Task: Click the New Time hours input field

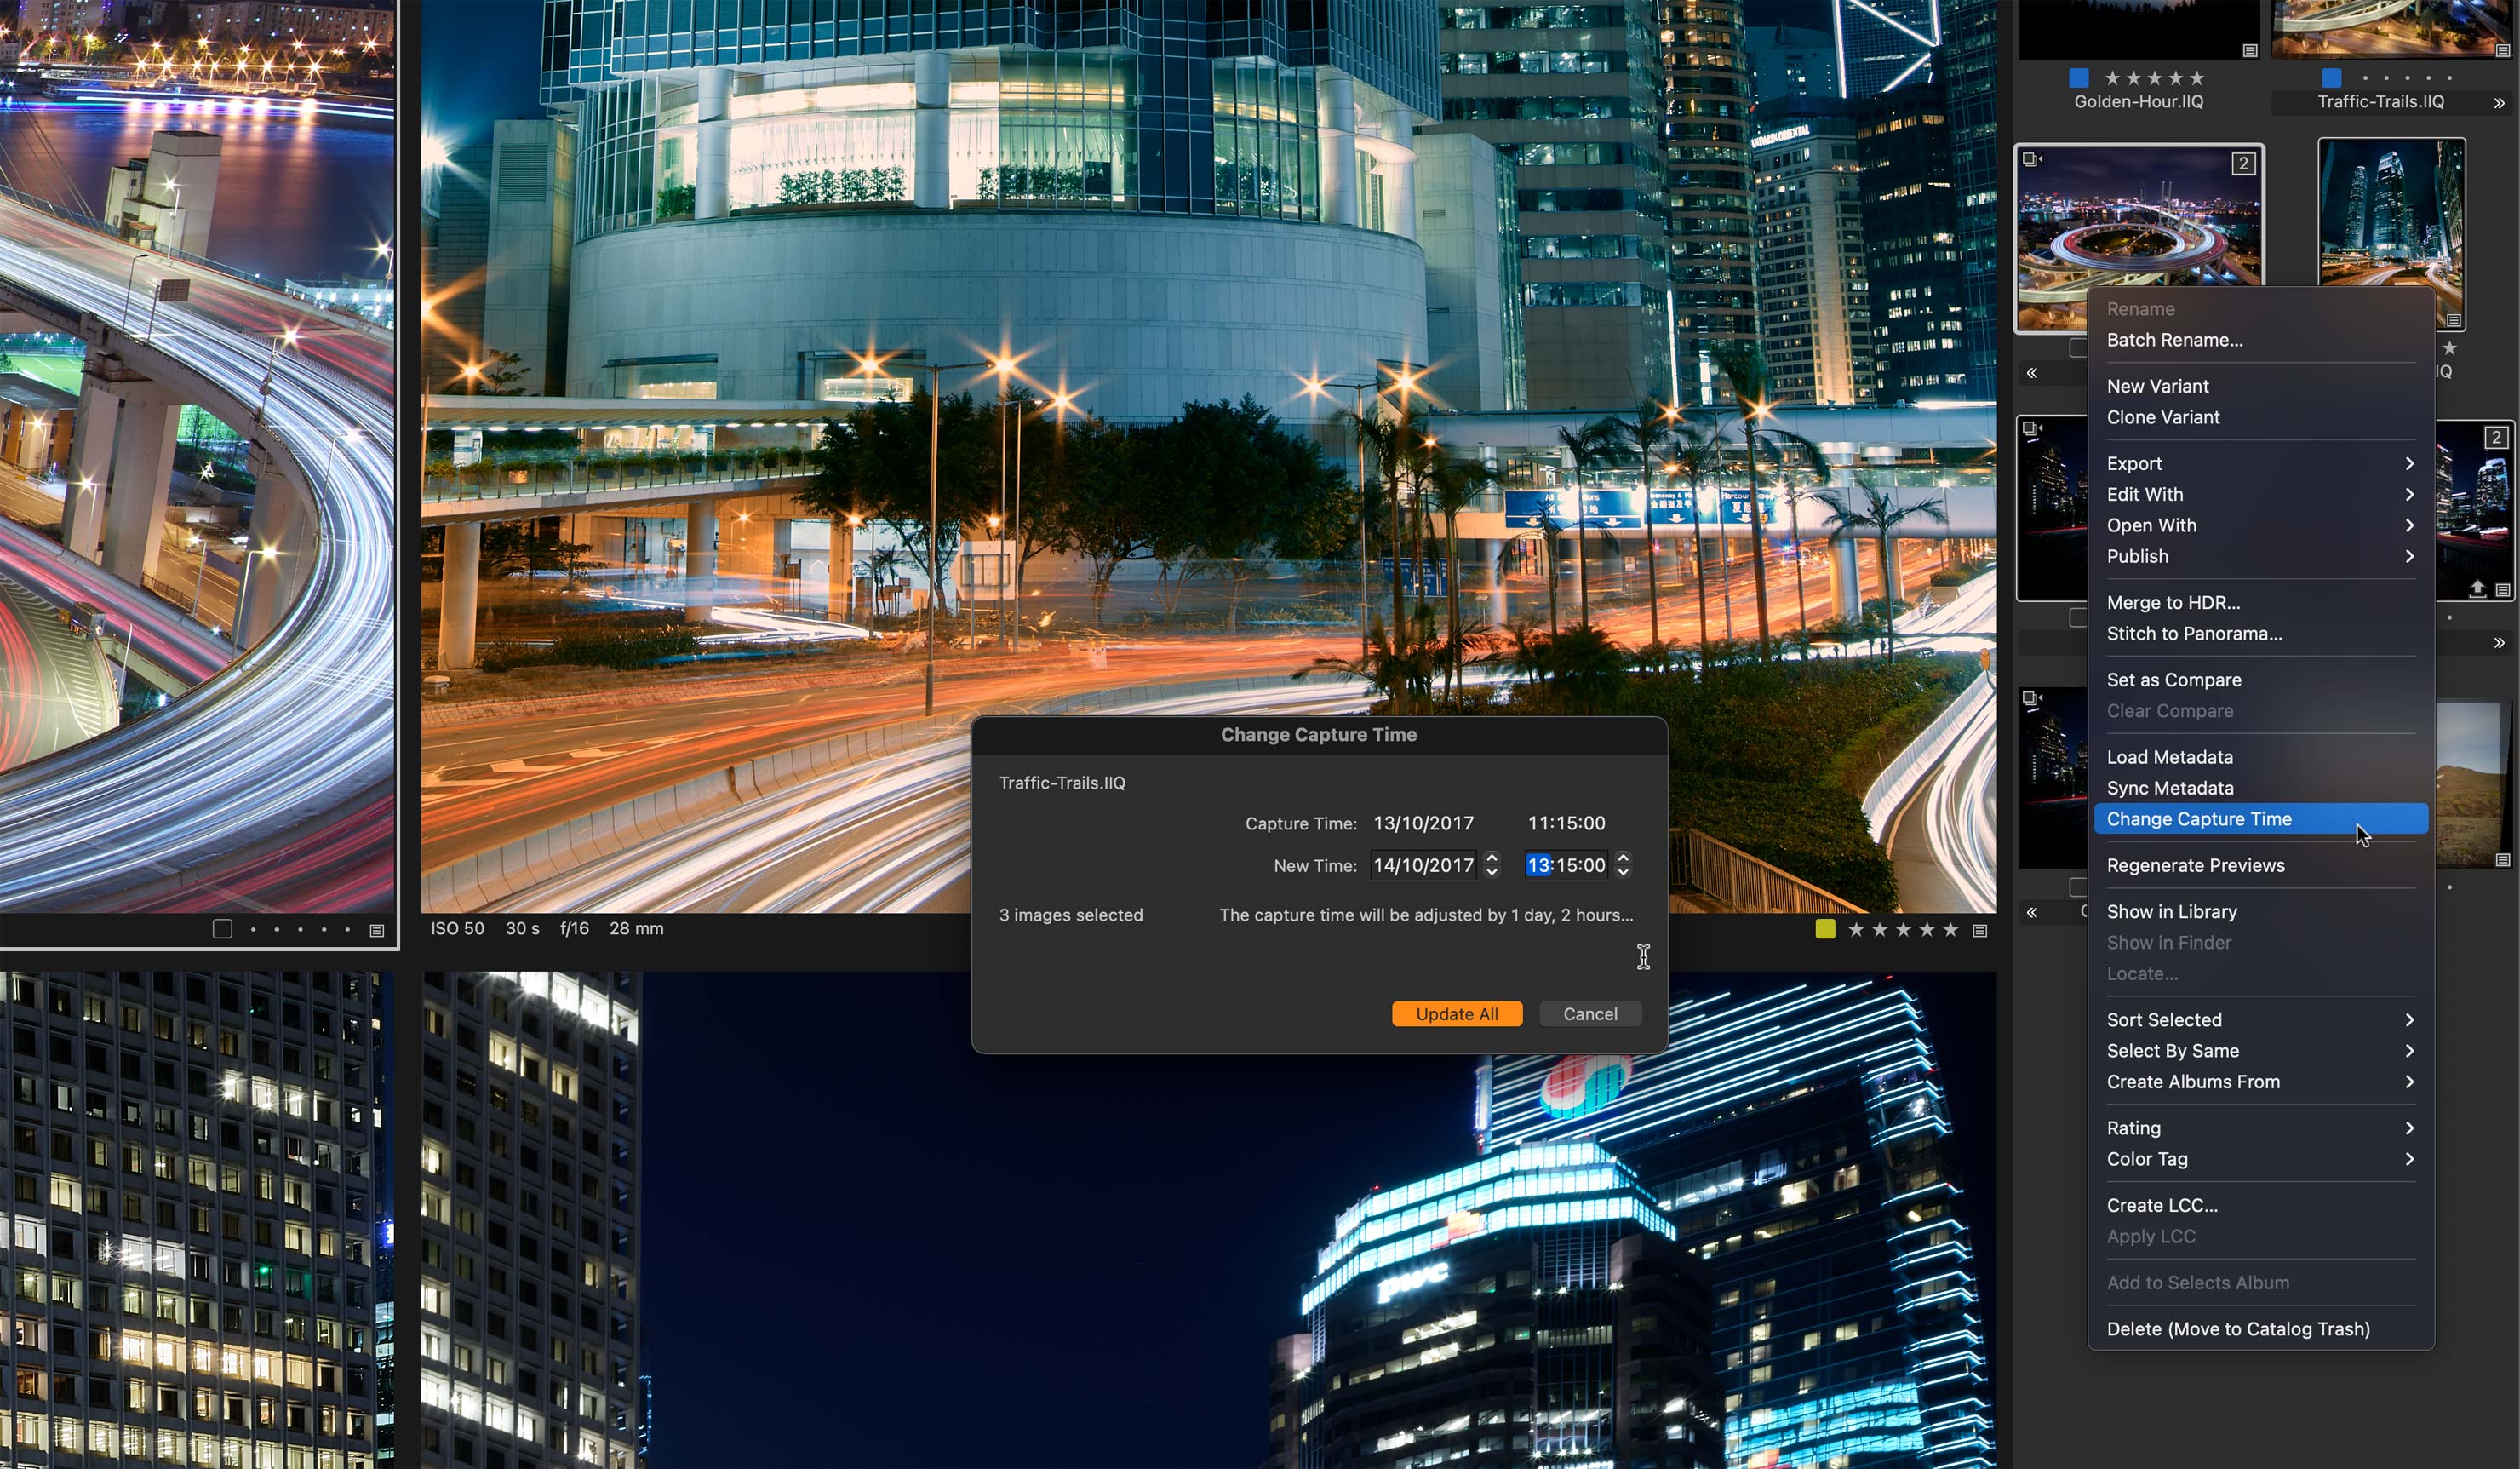Action: pyautogui.click(x=1534, y=864)
